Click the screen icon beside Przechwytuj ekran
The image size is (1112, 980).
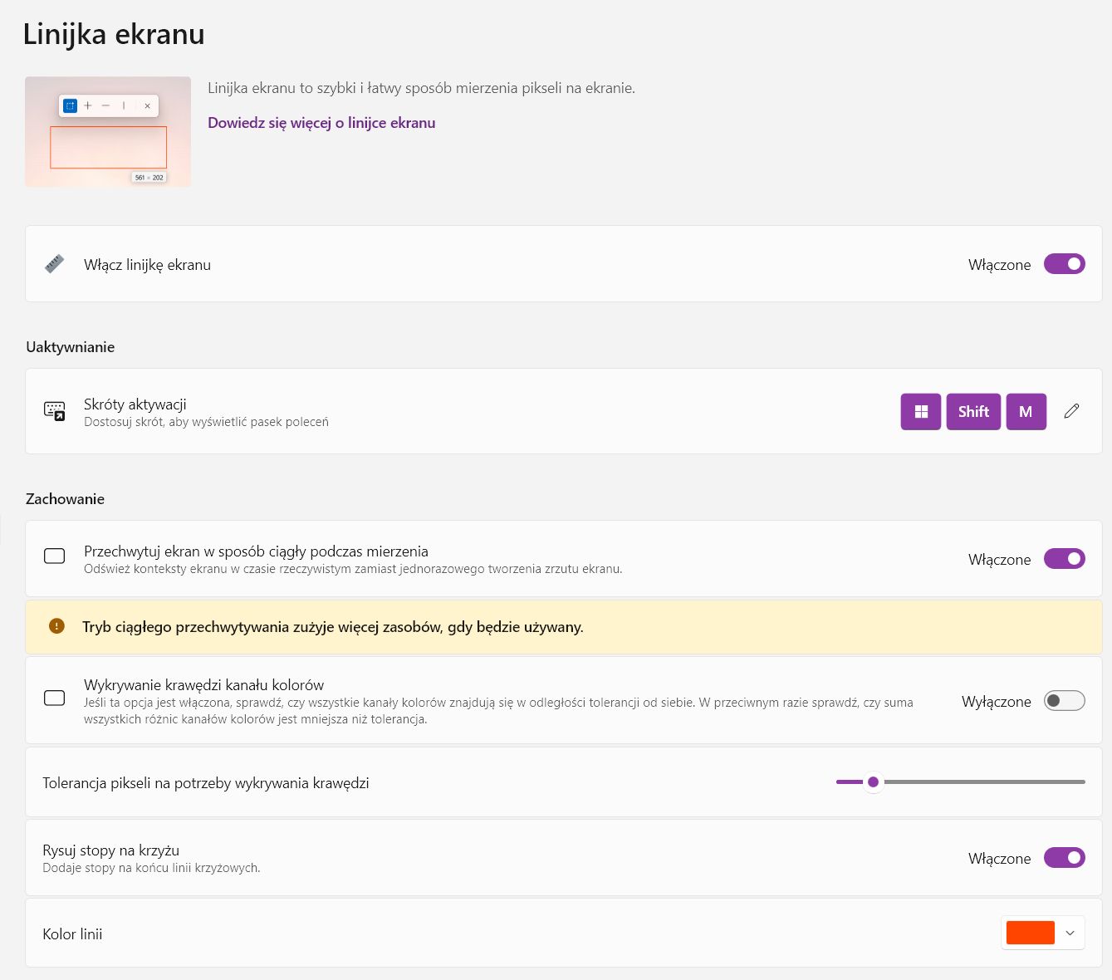[54, 556]
